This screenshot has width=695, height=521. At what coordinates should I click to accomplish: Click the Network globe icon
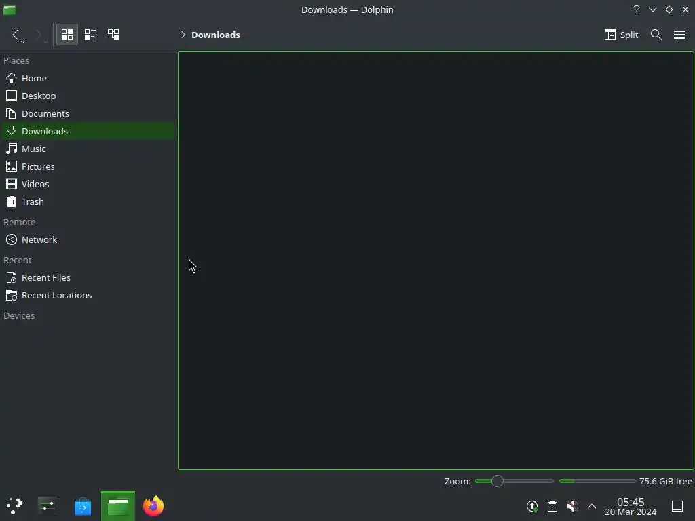point(12,239)
